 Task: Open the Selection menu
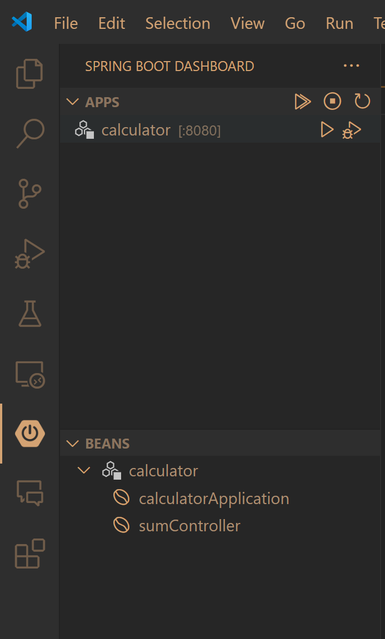[x=178, y=23]
